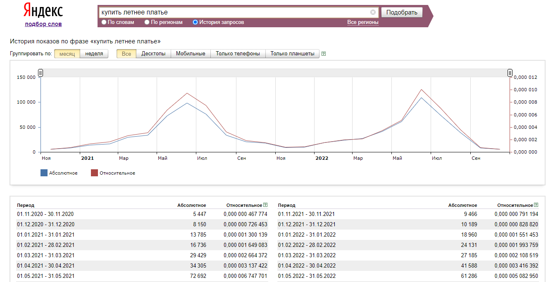Select the По словам radio button
The height and width of the screenshot is (282, 553).
pyautogui.click(x=104, y=22)
